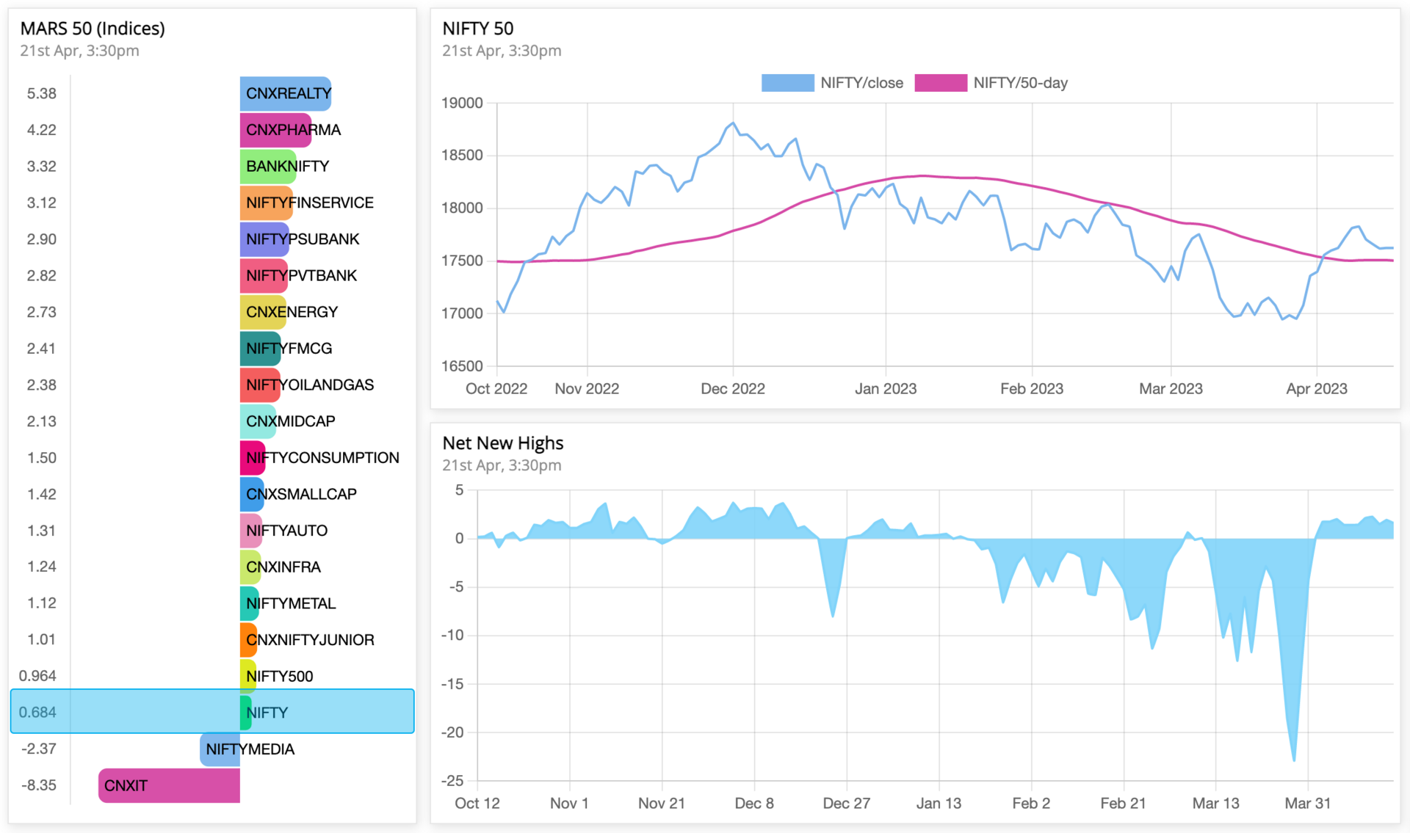Image resolution: width=1410 pixels, height=833 pixels.
Task: Select the BANKNIFTY bar
Action: coord(268,167)
